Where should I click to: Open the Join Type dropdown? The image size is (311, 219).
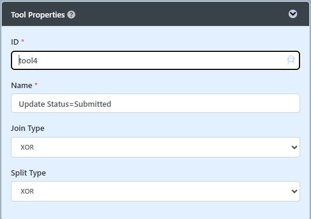pyautogui.click(x=155, y=147)
